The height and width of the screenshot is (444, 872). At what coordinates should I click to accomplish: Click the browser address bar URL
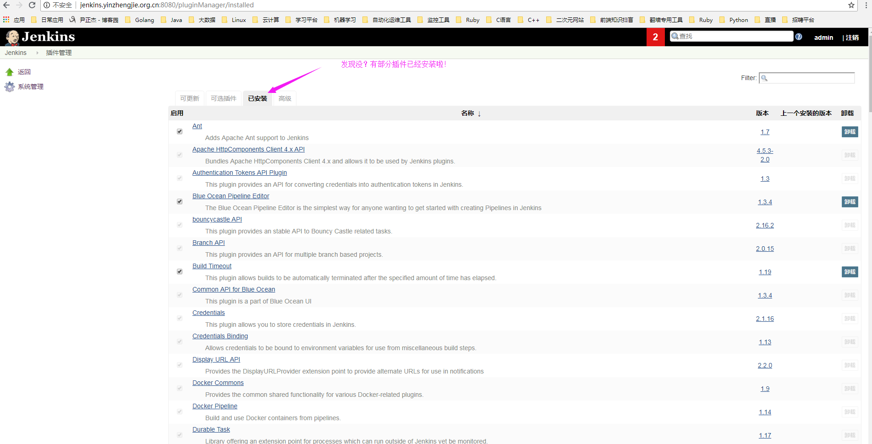tap(167, 5)
